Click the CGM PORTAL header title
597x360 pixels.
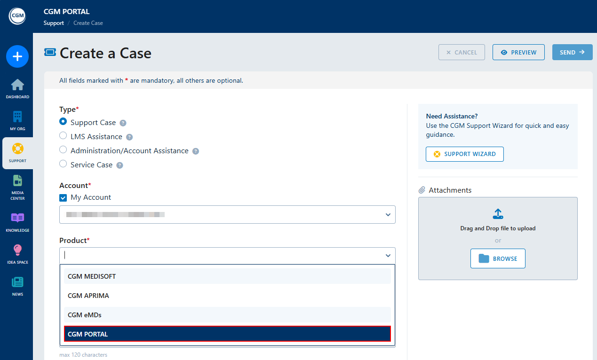[x=66, y=12]
